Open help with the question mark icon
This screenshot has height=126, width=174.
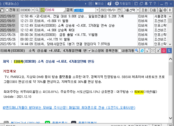coord(155,4)
